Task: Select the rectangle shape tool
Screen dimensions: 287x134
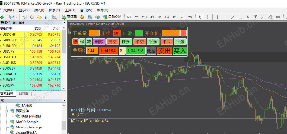Action: tap(278, 17)
